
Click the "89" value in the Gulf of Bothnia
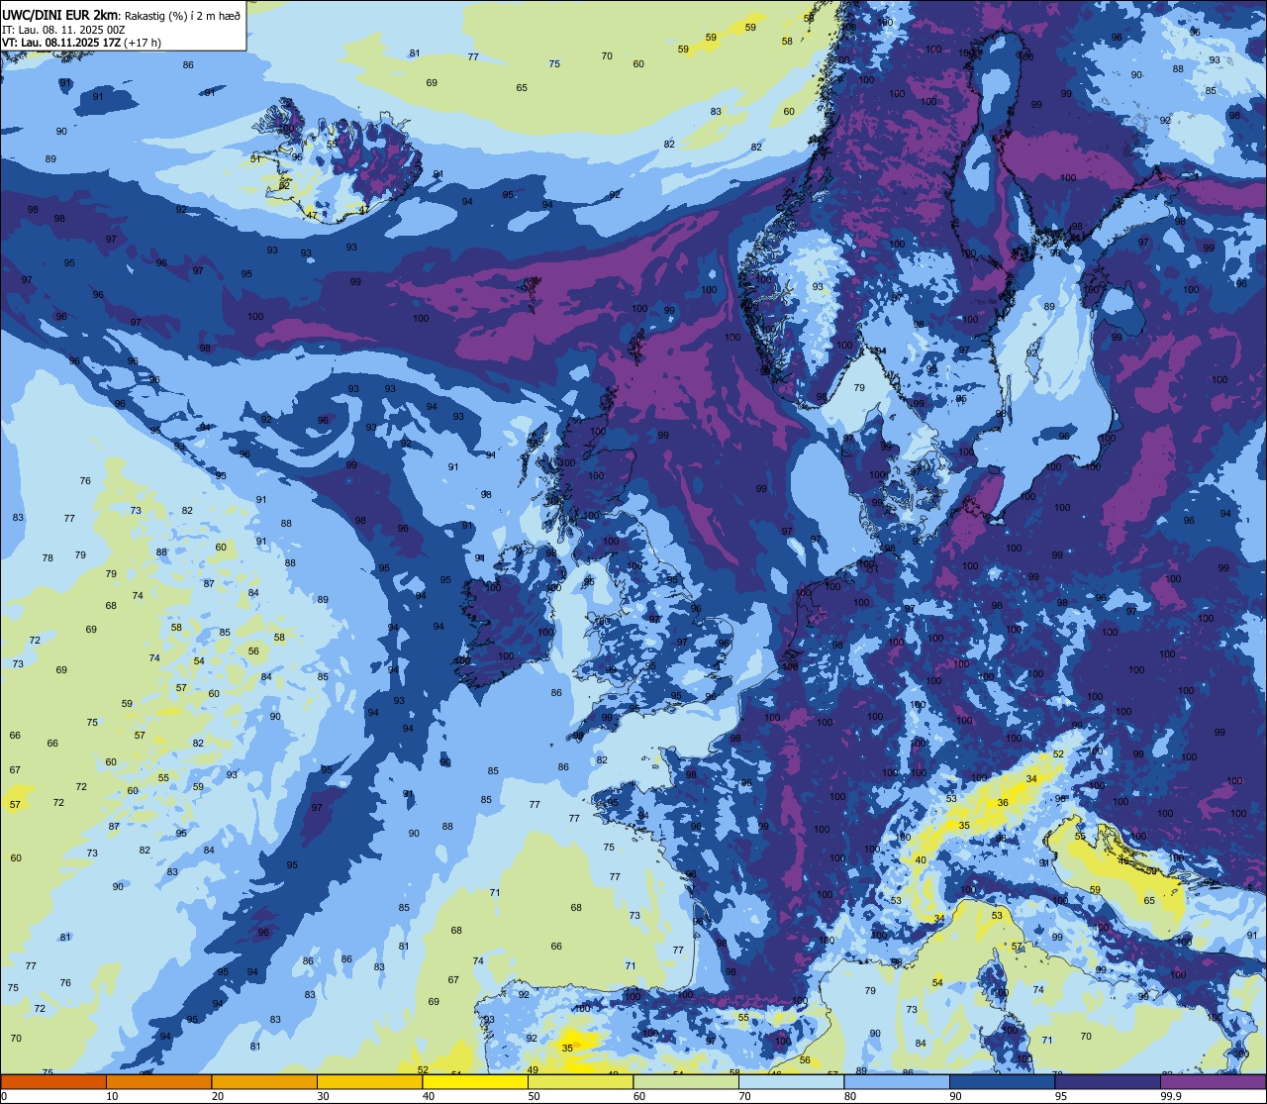click(1049, 307)
